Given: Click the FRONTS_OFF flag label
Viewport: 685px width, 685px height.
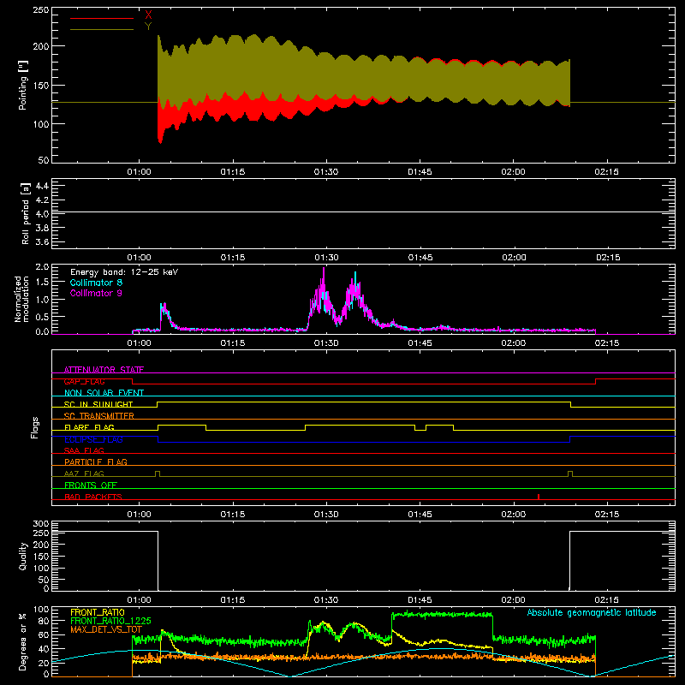Looking at the screenshot, I should (x=91, y=485).
